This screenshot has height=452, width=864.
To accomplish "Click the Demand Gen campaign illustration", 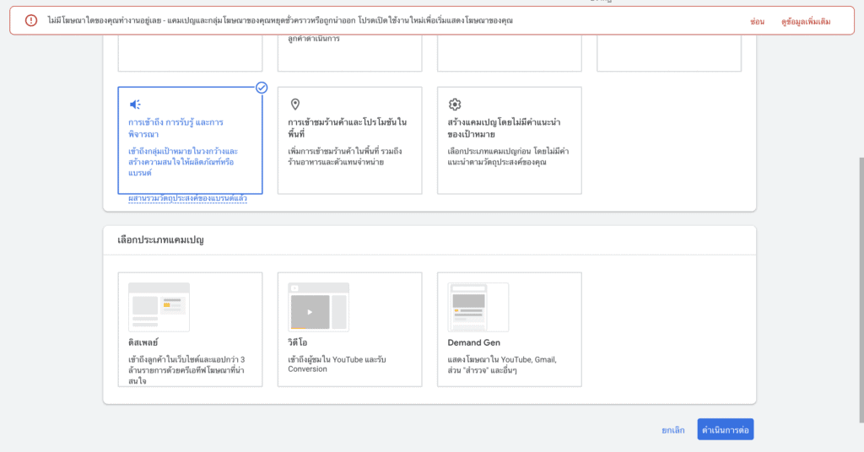I will click(478, 307).
